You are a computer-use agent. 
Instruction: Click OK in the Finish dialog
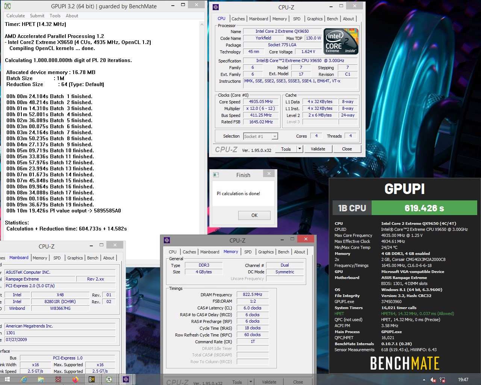coord(254,215)
